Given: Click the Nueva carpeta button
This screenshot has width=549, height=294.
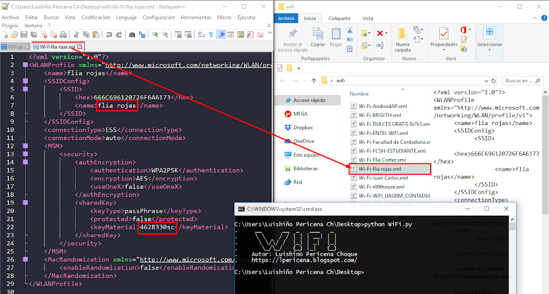Looking at the screenshot, I should (x=403, y=40).
